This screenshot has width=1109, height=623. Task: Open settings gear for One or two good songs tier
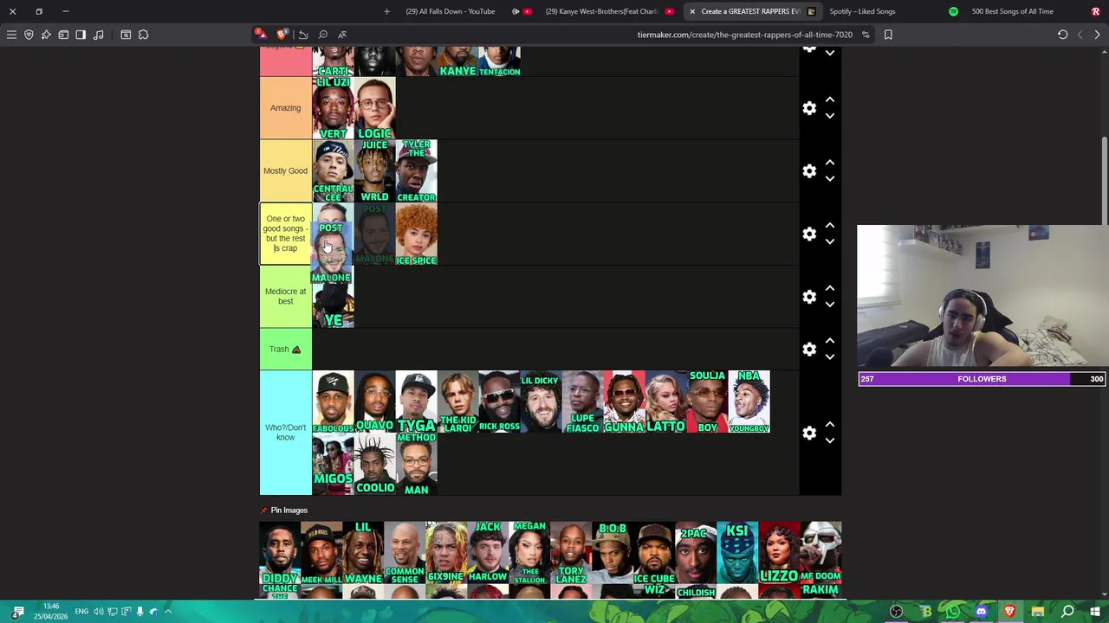(x=809, y=234)
